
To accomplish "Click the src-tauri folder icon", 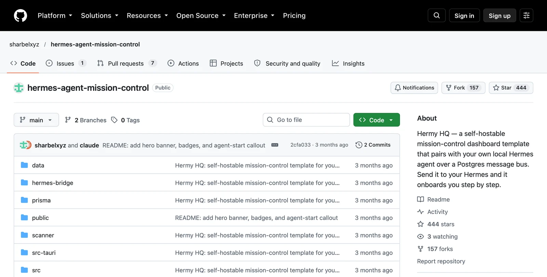I will tap(24, 252).
